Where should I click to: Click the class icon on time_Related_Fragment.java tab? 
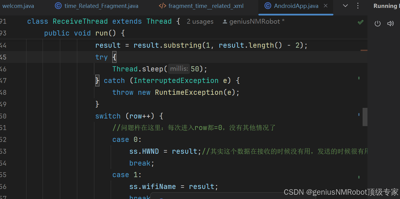58,5
